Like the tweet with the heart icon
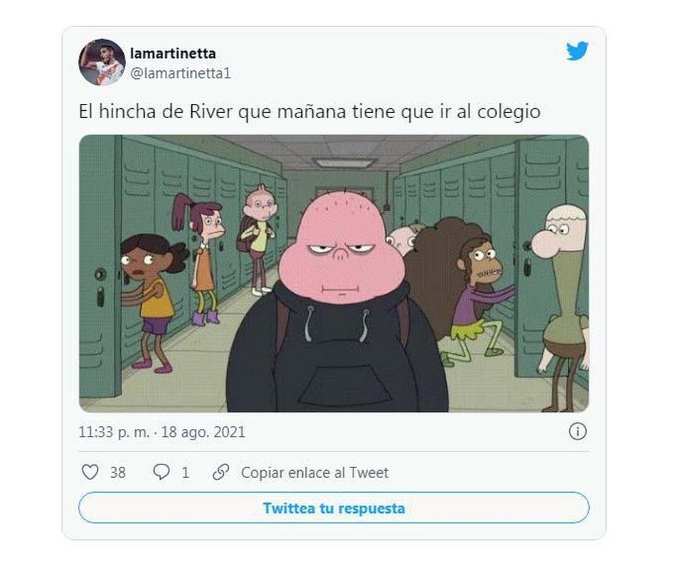 90,472
